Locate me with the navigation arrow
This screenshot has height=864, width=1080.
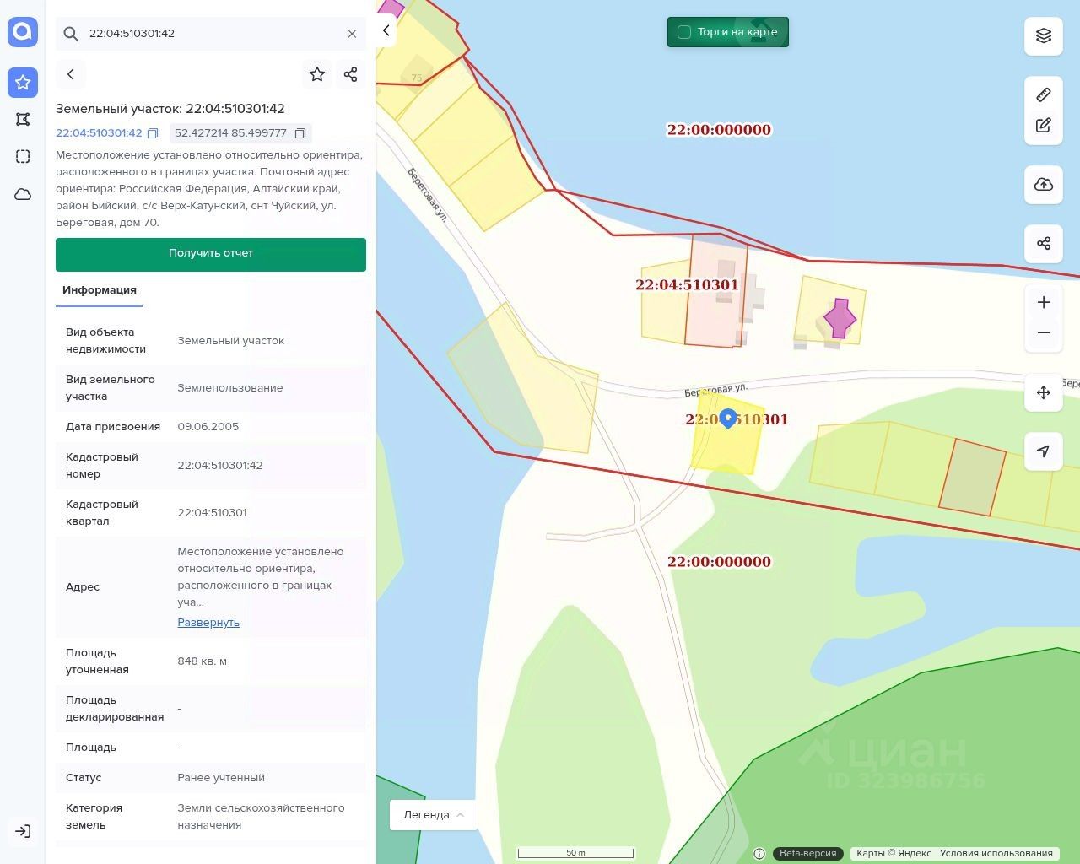(1044, 451)
